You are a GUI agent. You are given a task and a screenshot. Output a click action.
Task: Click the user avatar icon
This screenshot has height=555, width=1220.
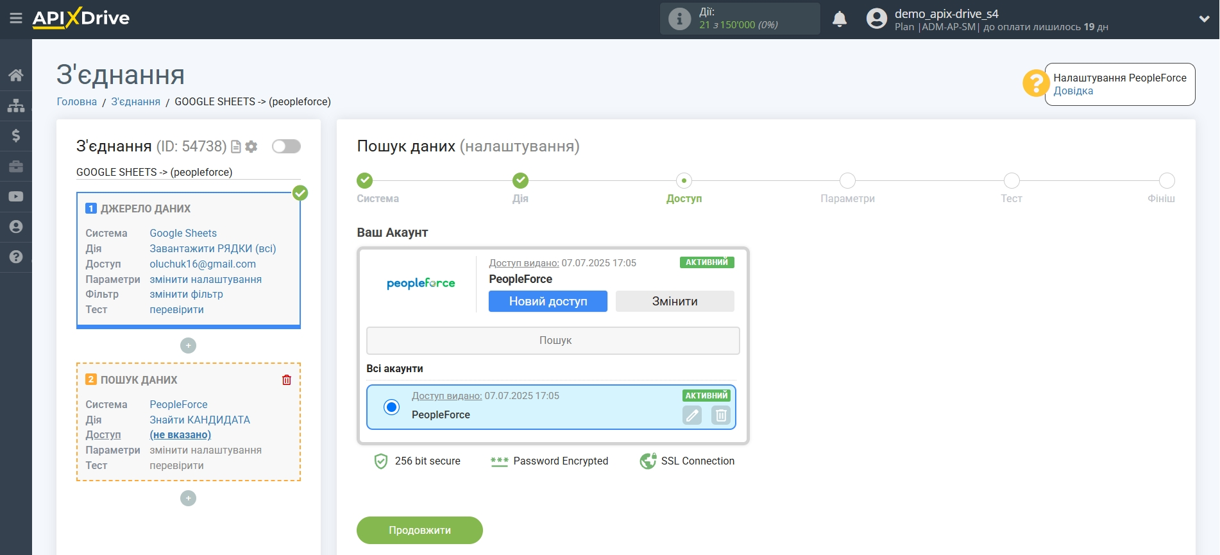point(876,19)
